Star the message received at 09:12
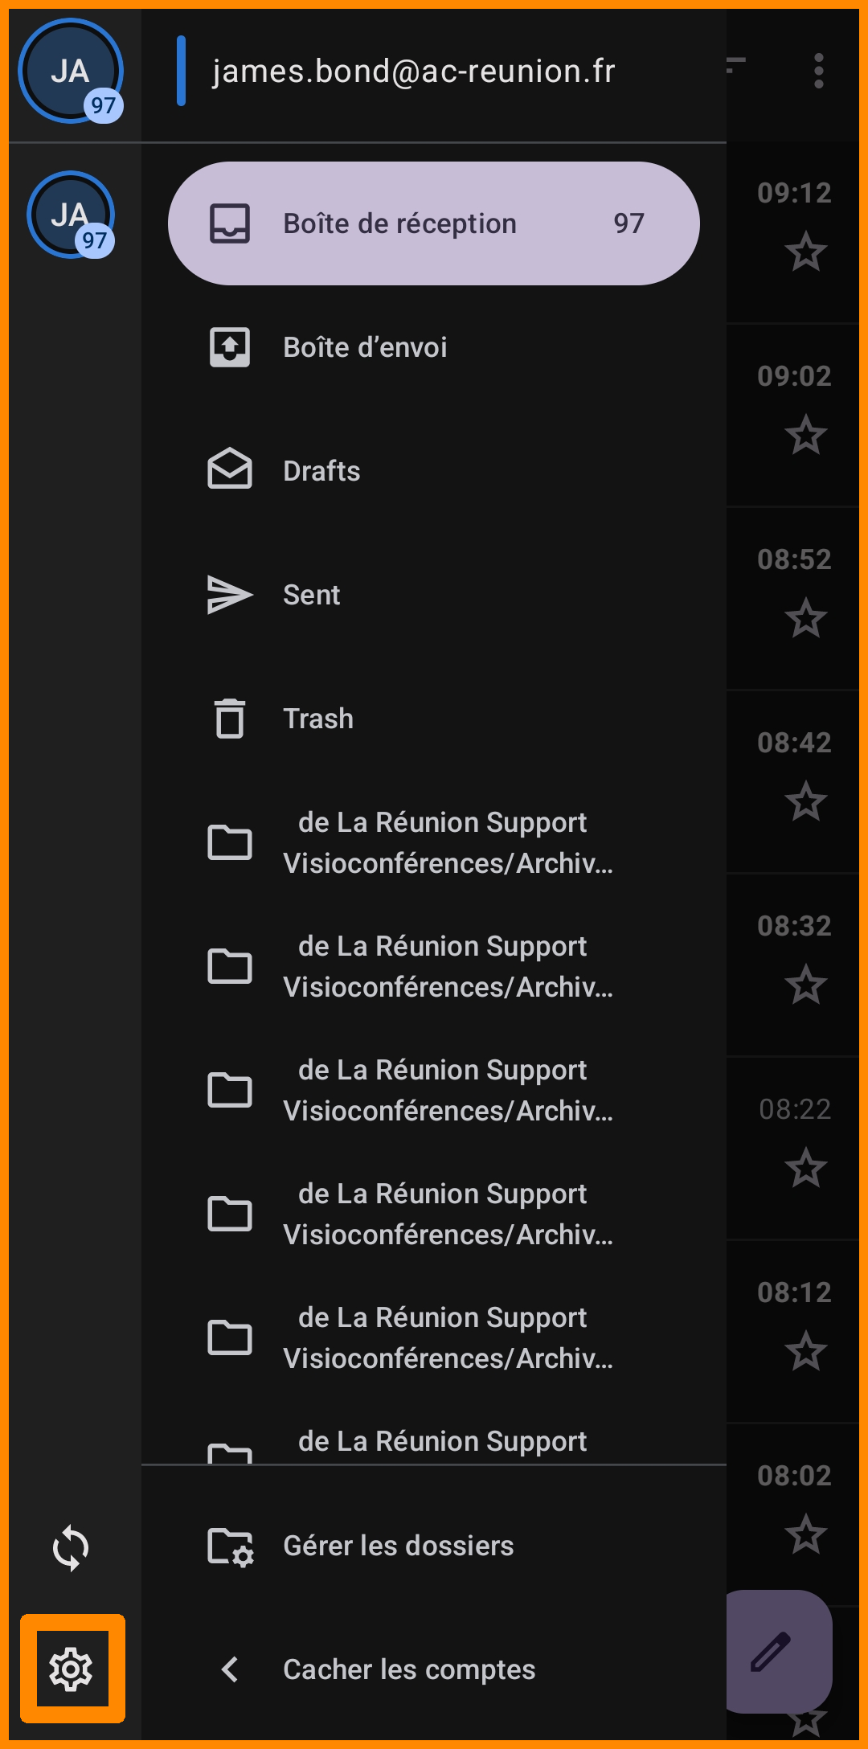Screen dimensions: 868x1749 pos(805,252)
